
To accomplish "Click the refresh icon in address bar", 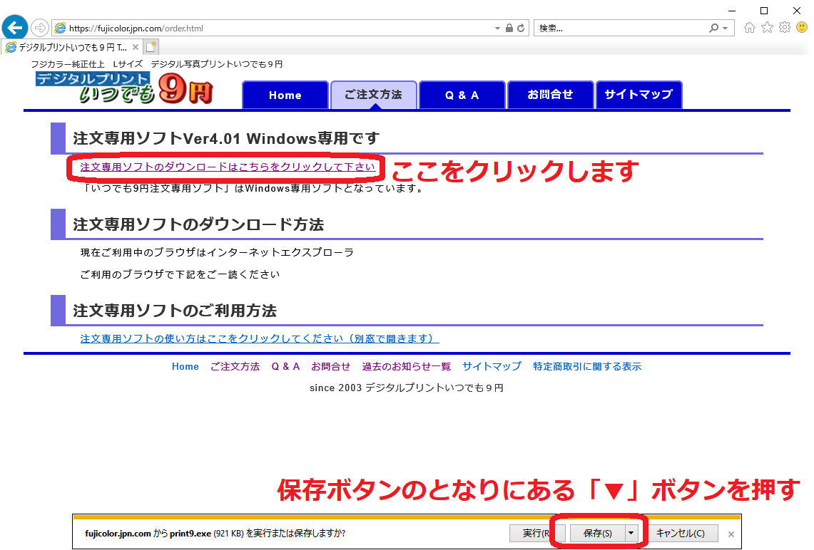I will [x=521, y=28].
